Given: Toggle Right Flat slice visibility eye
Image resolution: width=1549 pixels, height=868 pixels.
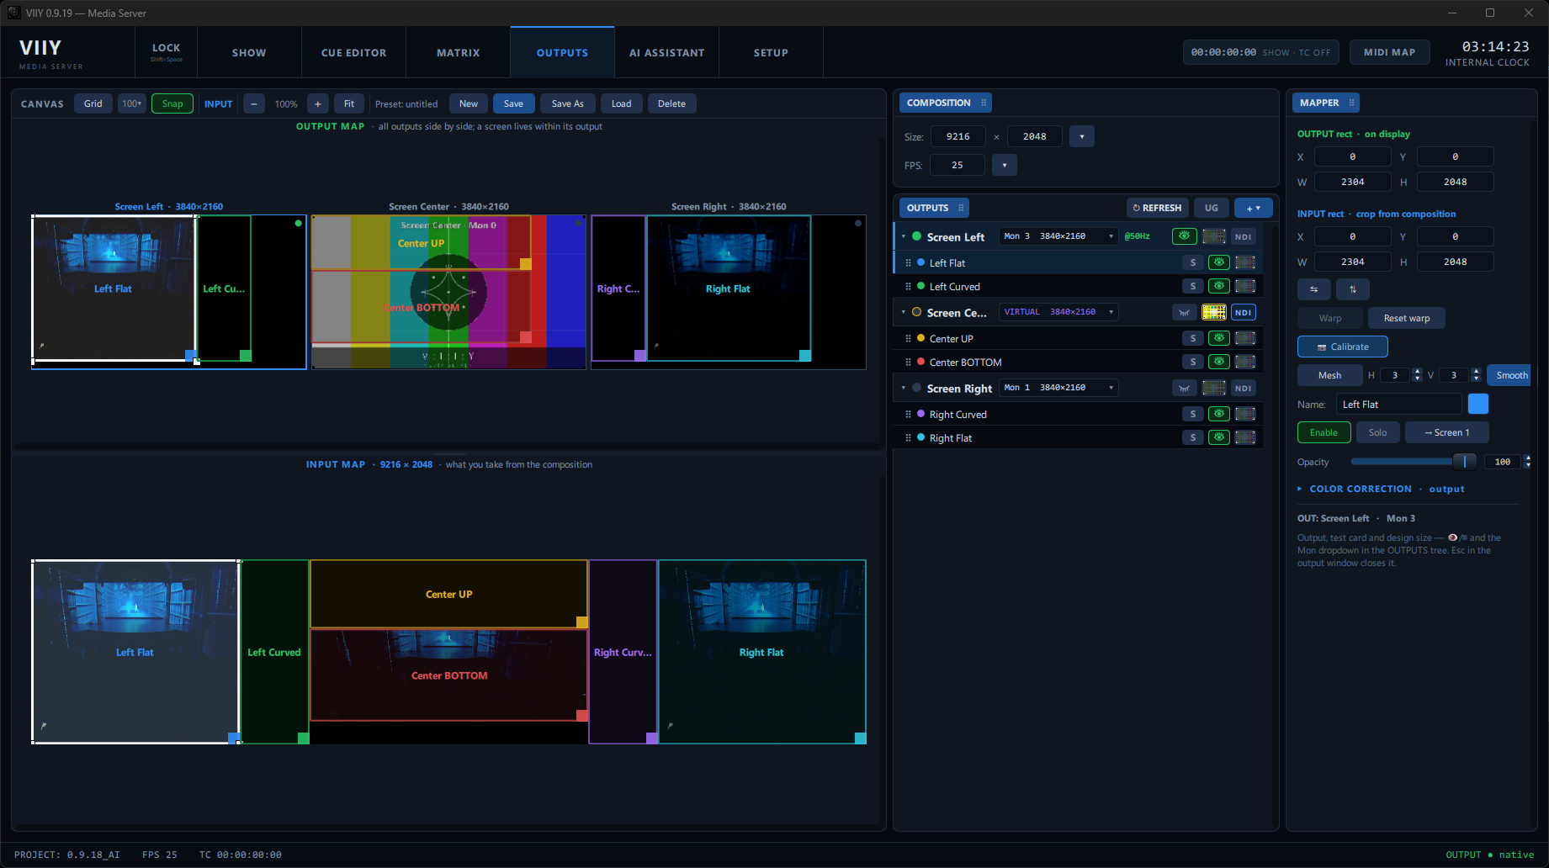Looking at the screenshot, I should pyautogui.click(x=1218, y=437).
